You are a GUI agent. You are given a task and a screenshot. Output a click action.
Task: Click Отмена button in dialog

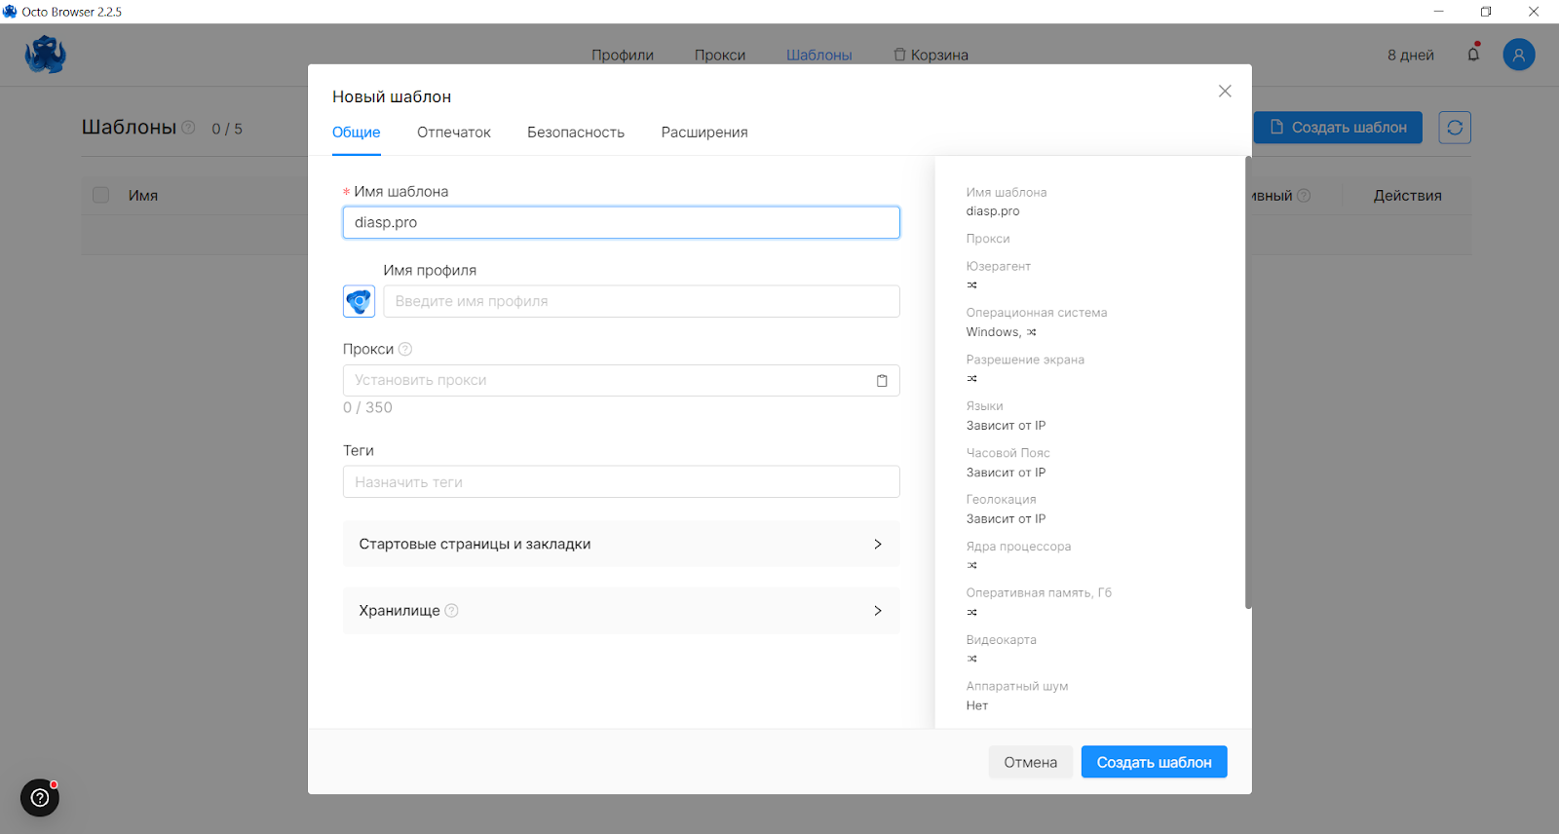(1031, 762)
